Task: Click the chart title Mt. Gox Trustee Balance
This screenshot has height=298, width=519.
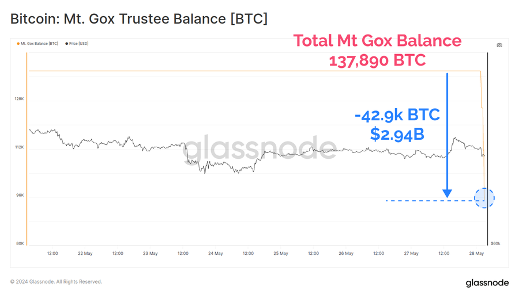Action: coord(138,19)
